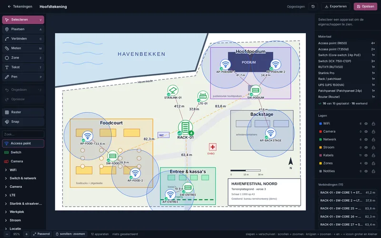The image size is (381, 238).
Task: Choose the Tekst tool
Action: point(23,67)
